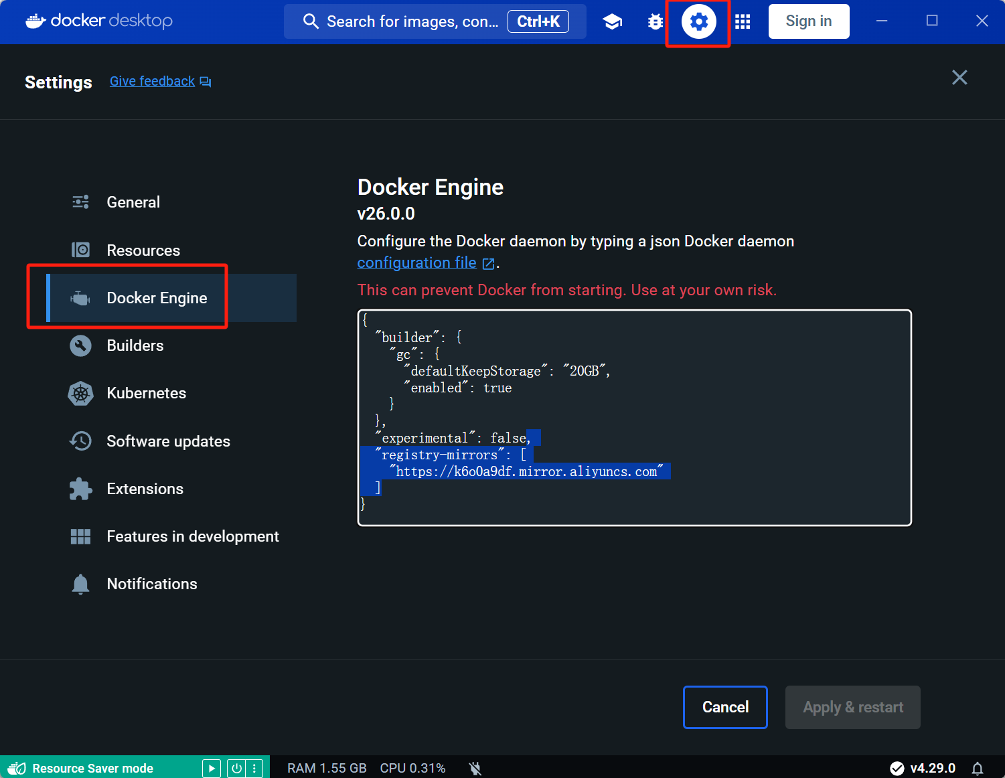
Task: Click the Settings gear icon
Action: [698, 21]
